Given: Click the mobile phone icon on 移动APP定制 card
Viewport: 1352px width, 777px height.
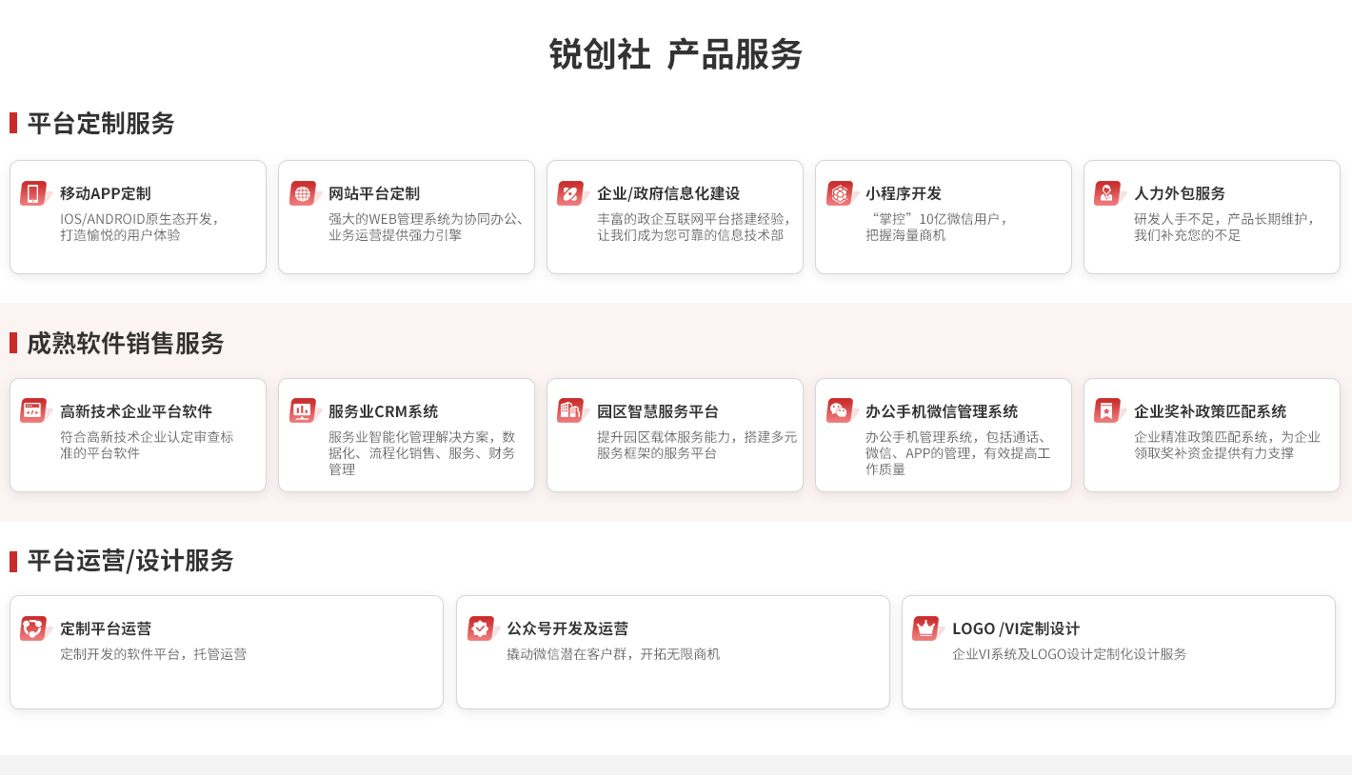Looking at the screenshot, I should [35, 192].
